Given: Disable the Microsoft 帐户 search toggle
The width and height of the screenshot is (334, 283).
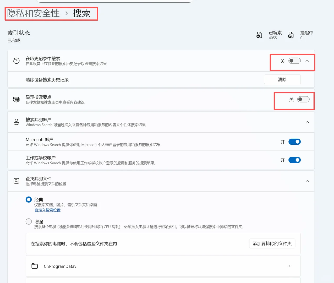Looking at the screenshot, I should click(294, 142).
